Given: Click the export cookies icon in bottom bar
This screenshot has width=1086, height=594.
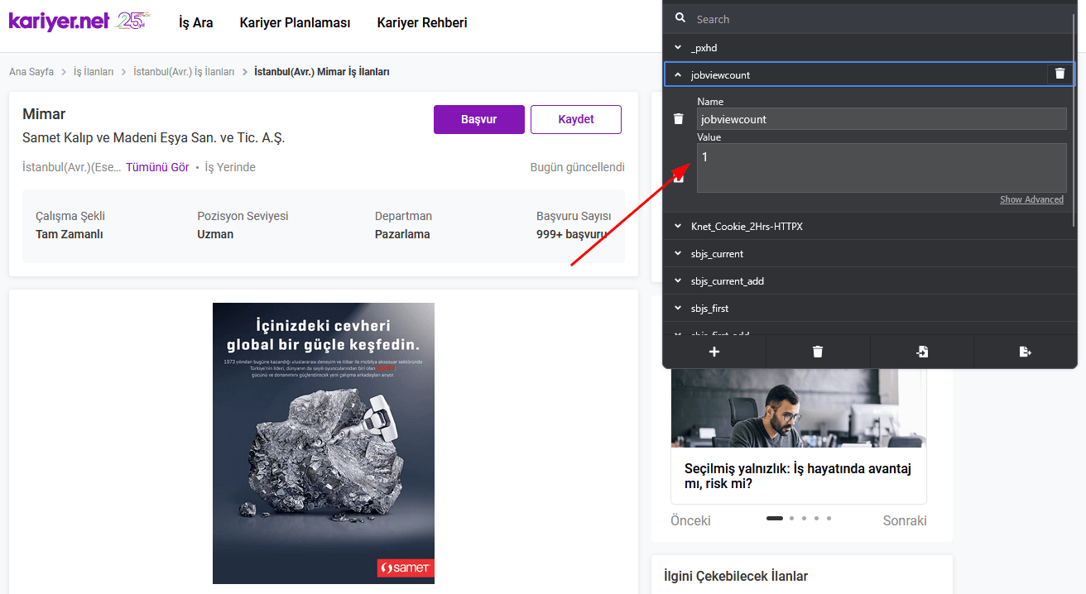Looking at the screenshot, I should pos(1025,352).
